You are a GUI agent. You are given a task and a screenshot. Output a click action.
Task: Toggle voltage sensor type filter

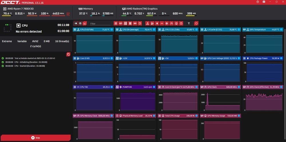(152, 23)
